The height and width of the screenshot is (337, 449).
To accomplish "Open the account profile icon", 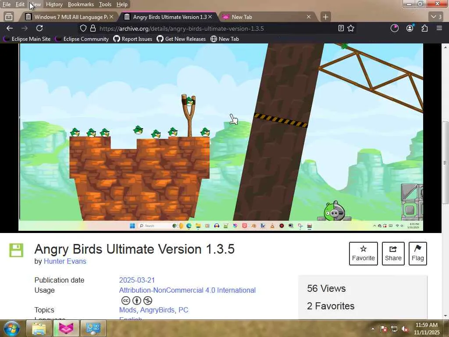I will click(410, 28).
